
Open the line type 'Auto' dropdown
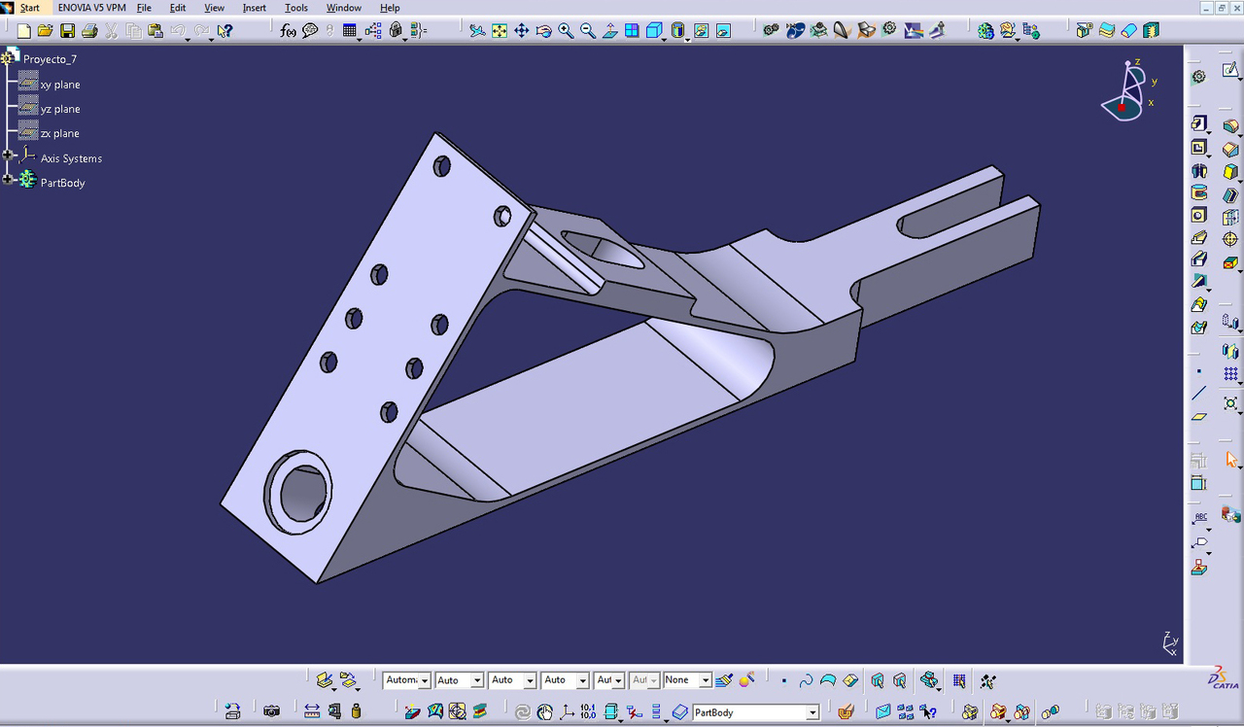[581, 680]
